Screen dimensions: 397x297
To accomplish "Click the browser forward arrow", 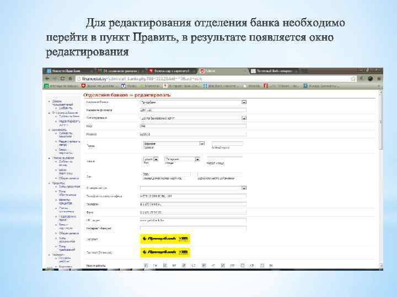I will pyautogui.click(x=55, y=79).
